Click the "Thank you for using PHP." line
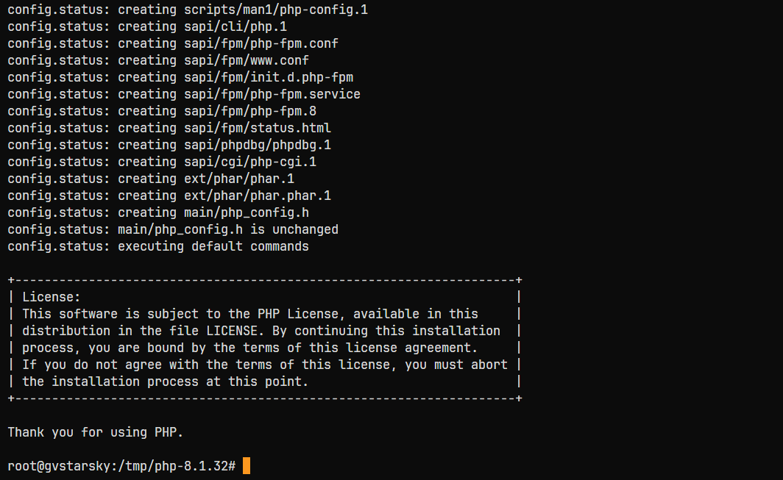The image size is (783, 480). click(x=95, y=432)
